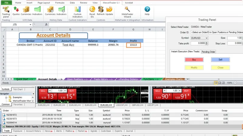This screenshot has width=243, height=136.
Task: Switch to Pending Order tab
Action: 208,52
